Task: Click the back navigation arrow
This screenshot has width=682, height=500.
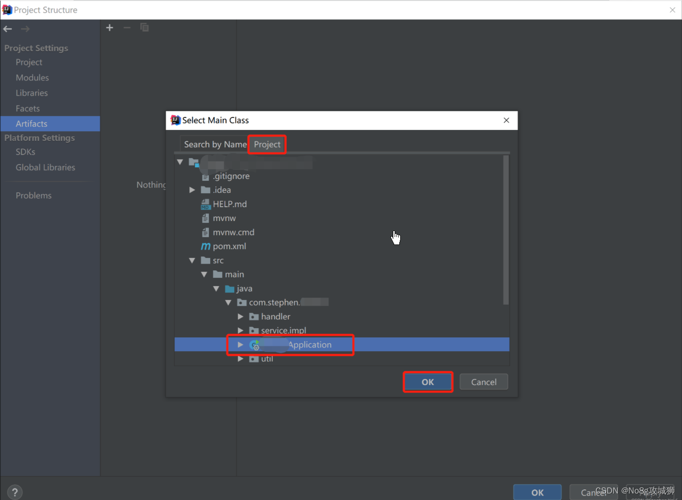Action: [x=7, y=29]
